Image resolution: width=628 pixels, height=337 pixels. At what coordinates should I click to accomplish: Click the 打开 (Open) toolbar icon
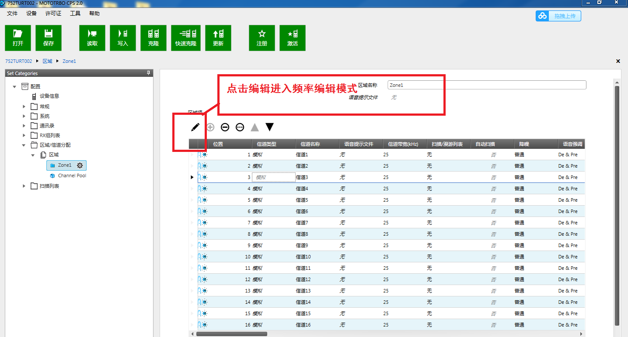tap(18, 38)
